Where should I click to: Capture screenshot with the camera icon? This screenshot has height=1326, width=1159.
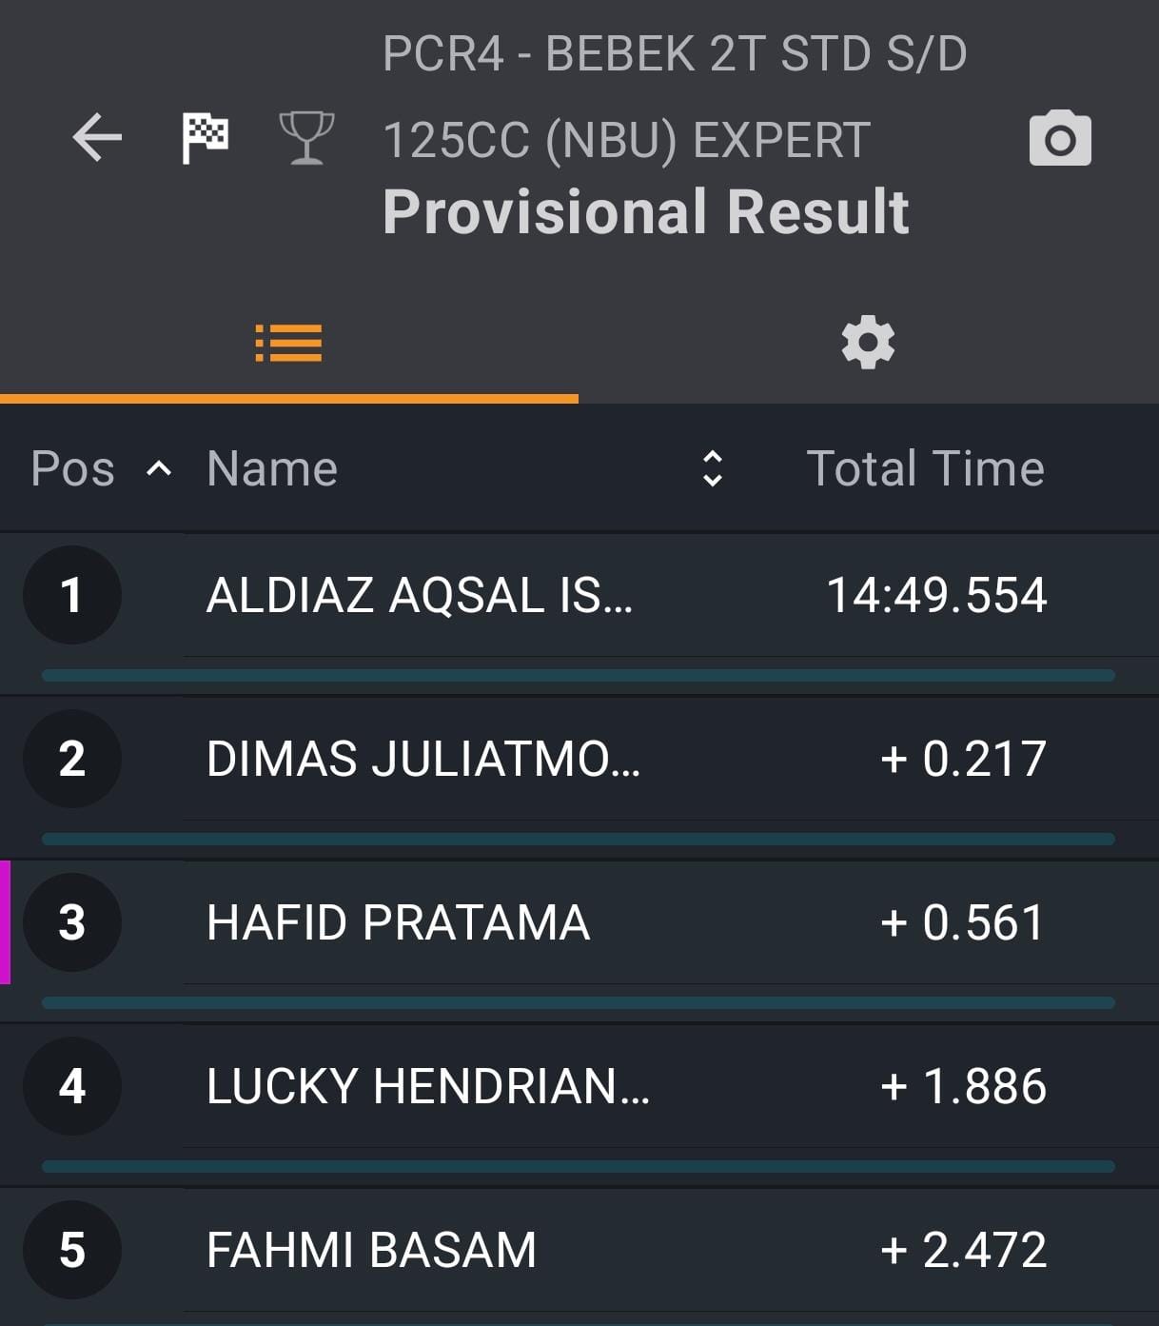(x=1060, y=139)
